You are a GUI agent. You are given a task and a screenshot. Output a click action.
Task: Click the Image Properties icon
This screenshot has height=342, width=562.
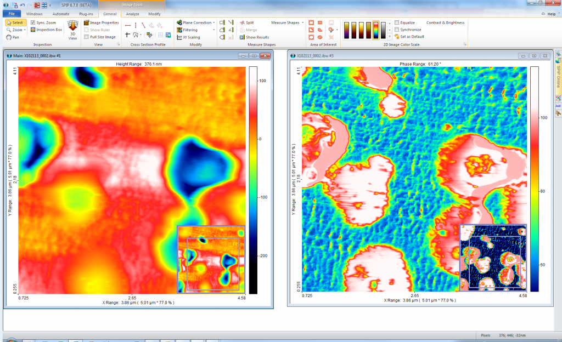[x=86, y=22]
